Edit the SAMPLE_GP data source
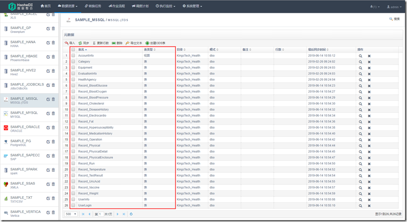The width and height of the screenshot is (407, 222). coord(48,29)
